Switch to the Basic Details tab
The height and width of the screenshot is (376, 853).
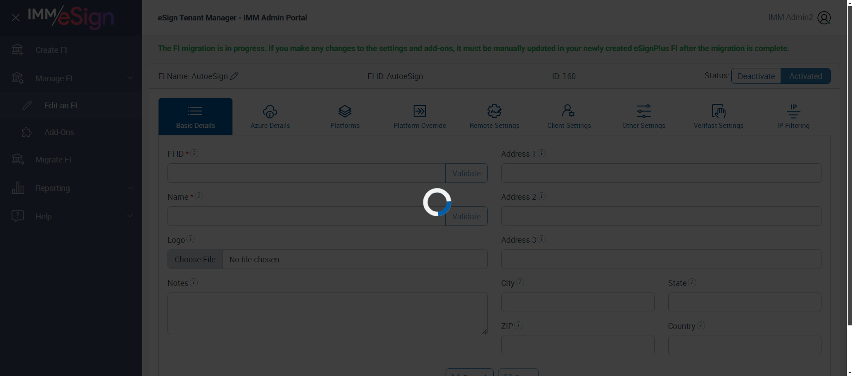point(195,116)
